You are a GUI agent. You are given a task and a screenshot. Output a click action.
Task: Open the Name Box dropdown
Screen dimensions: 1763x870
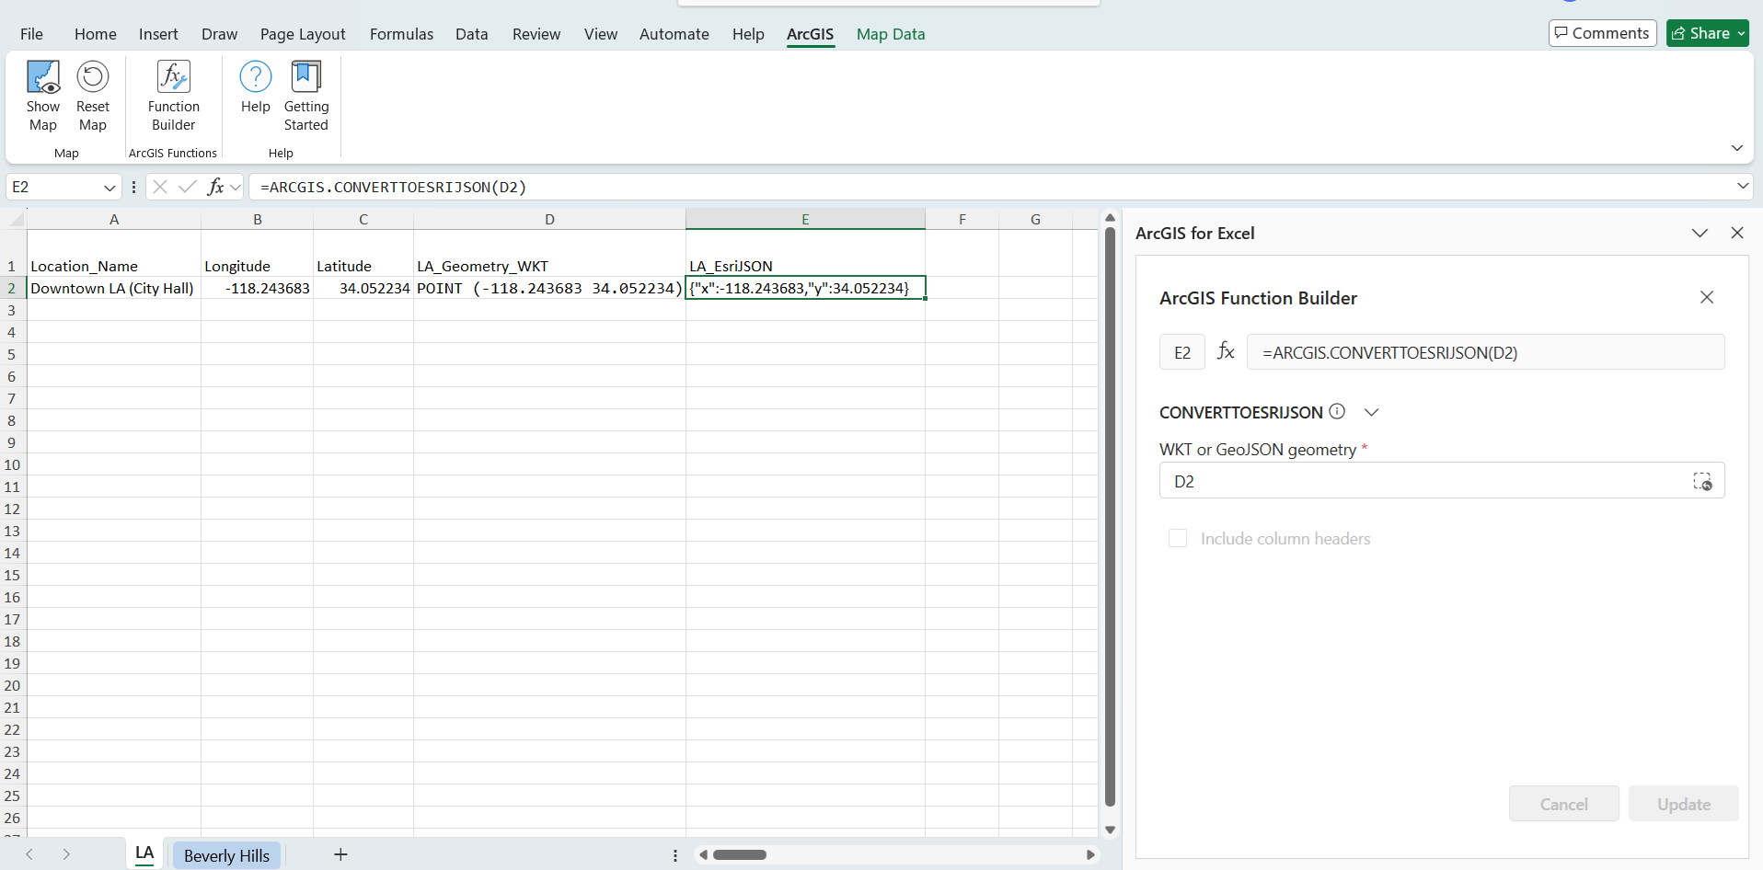[109, 188]
